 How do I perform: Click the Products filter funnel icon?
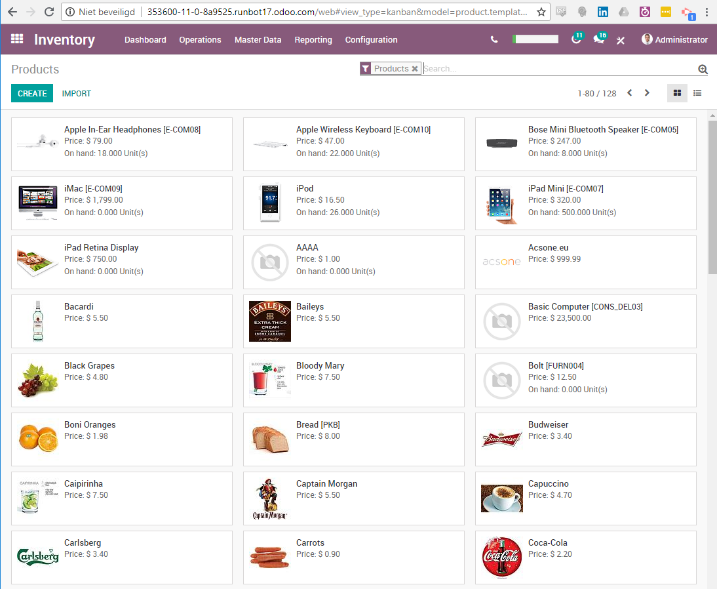point(365,68)
